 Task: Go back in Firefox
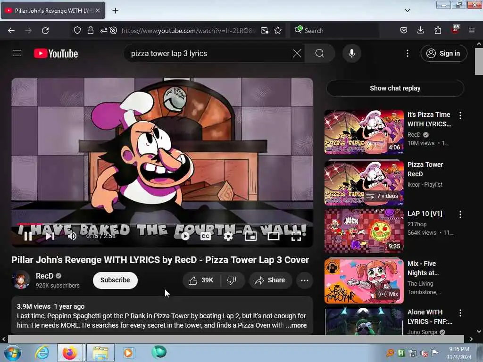[x=11, y=30]
